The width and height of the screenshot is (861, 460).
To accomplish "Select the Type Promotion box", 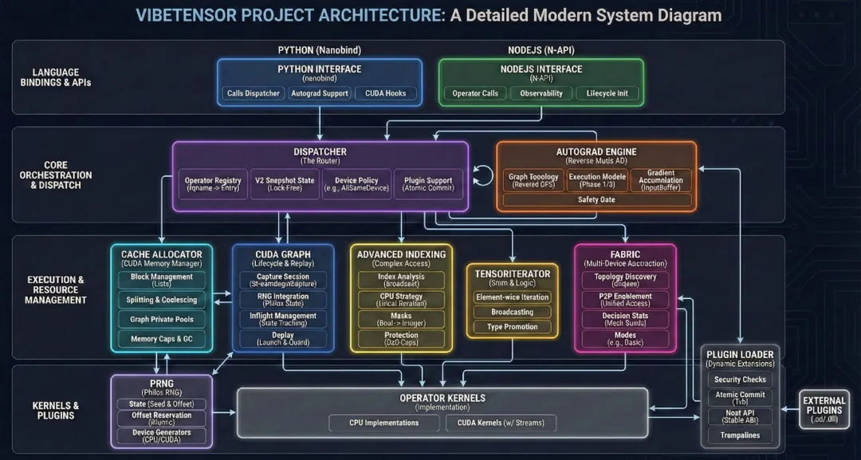I will [x=512, y=327].
